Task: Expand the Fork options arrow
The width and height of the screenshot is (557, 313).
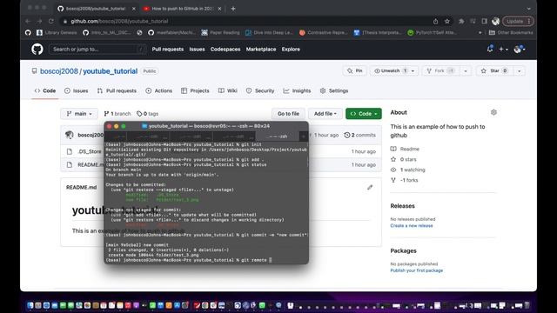Action: pos(466,71)
